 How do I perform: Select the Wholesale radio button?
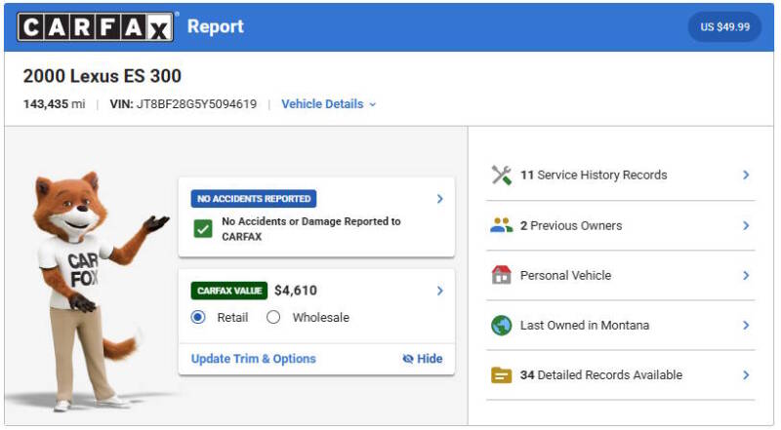[273, 317]
